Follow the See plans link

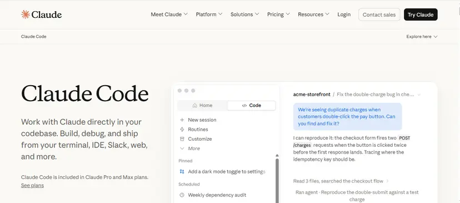pyautogui.click(x=32, y=185)
